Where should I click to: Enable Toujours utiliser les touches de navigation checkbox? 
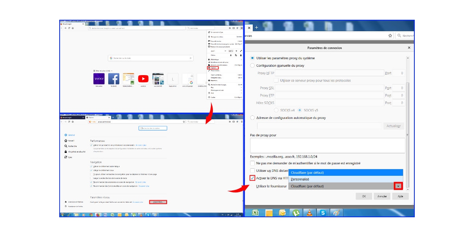92,174
